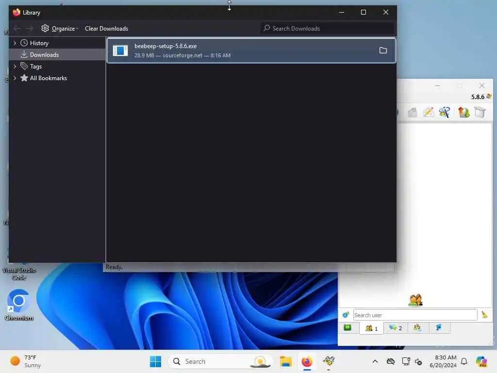Screen dimensions: 497x373
Task: Minimize the BeeBEEP window
Action: point(438,85)
